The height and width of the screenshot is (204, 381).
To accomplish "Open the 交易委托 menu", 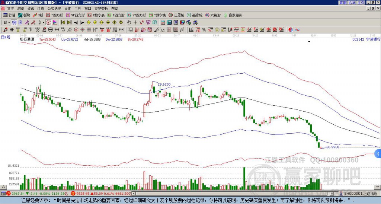I will tap(101, 9).
